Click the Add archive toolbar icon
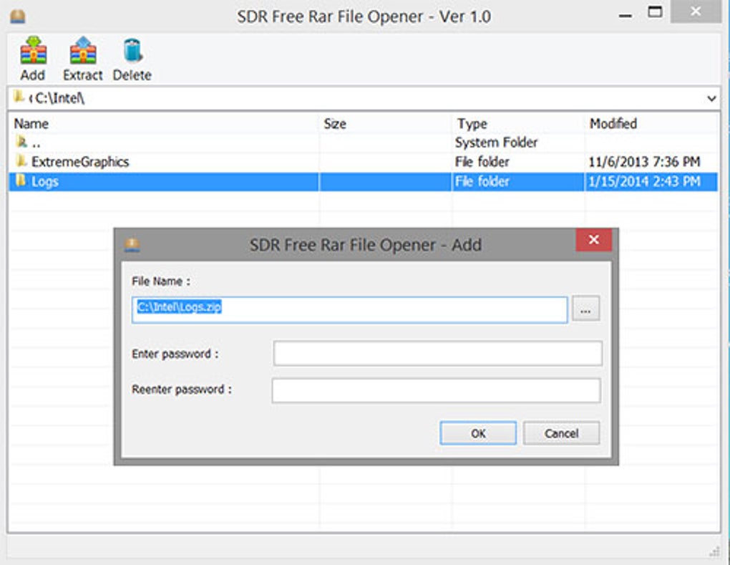 point(33,50)
